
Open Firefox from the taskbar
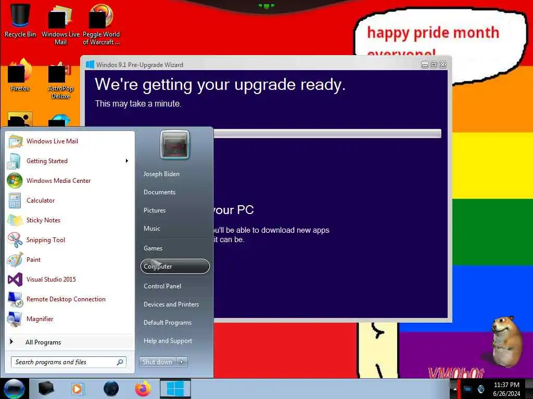[143, 389]
